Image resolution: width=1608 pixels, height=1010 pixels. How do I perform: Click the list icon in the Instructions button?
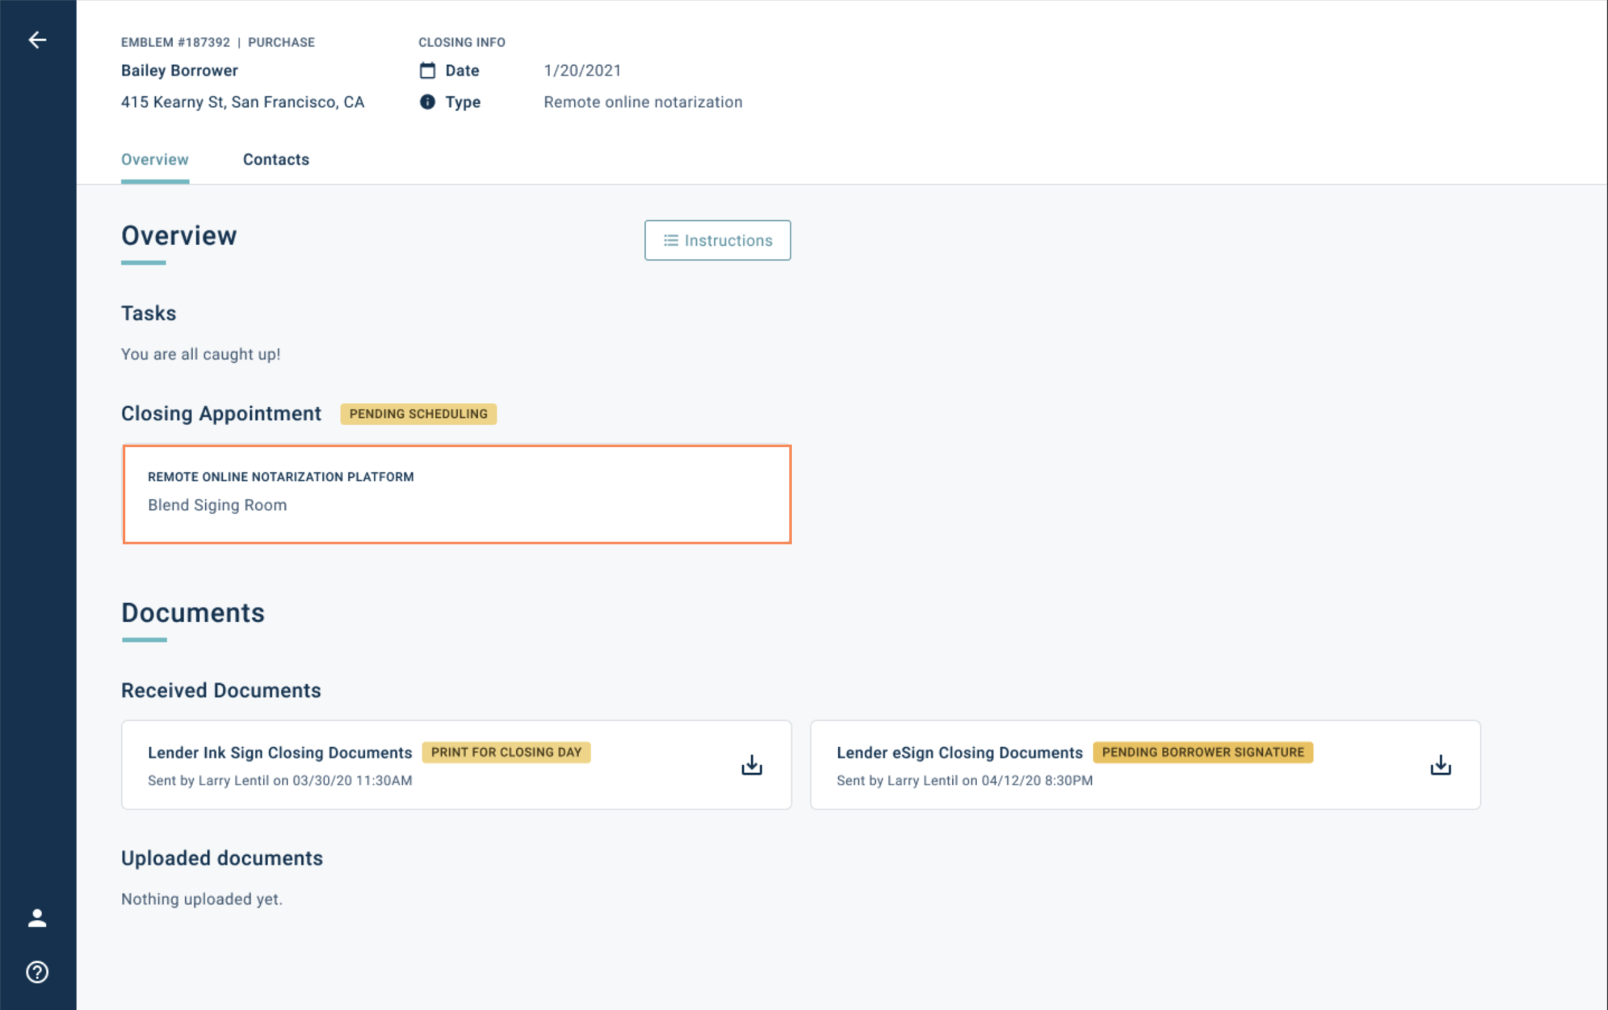(670, 241)
